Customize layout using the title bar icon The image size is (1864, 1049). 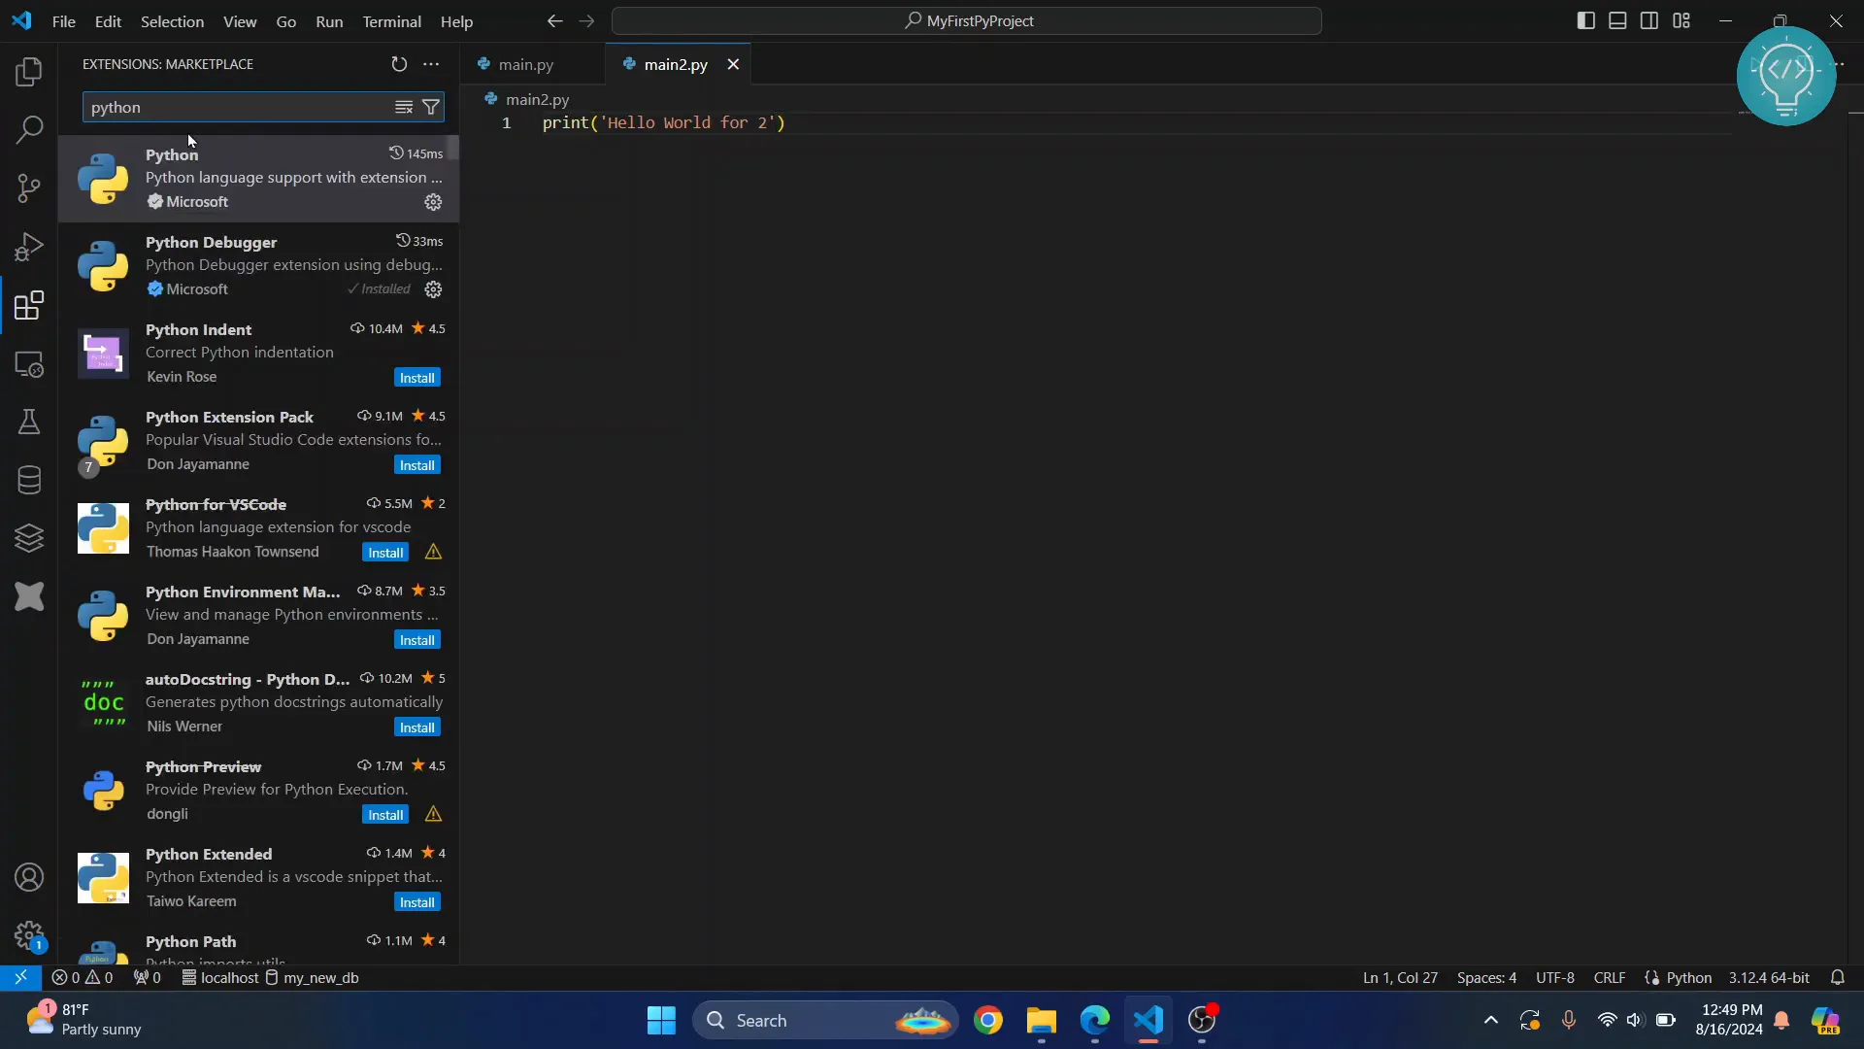click(1681, 20)
